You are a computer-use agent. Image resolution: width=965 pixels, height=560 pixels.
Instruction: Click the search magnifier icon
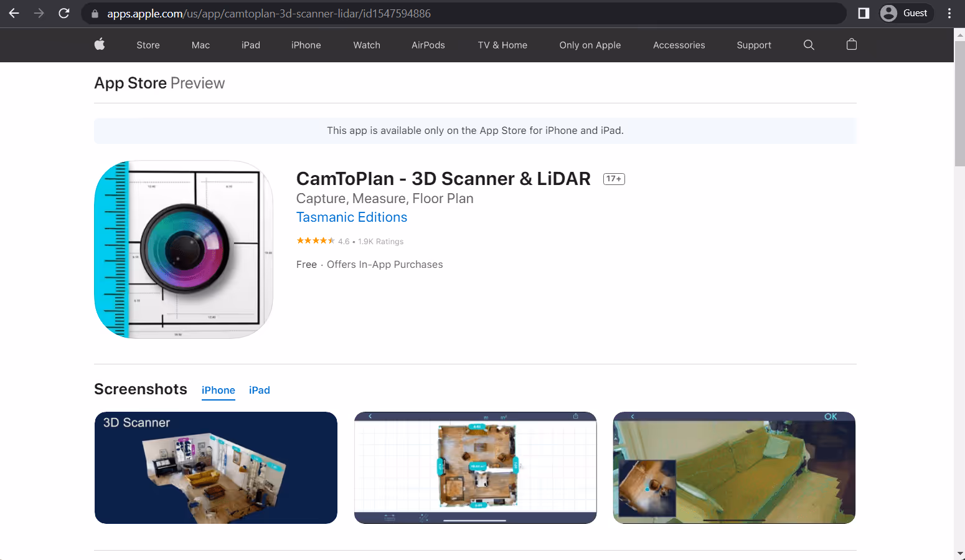coord(809,45)
